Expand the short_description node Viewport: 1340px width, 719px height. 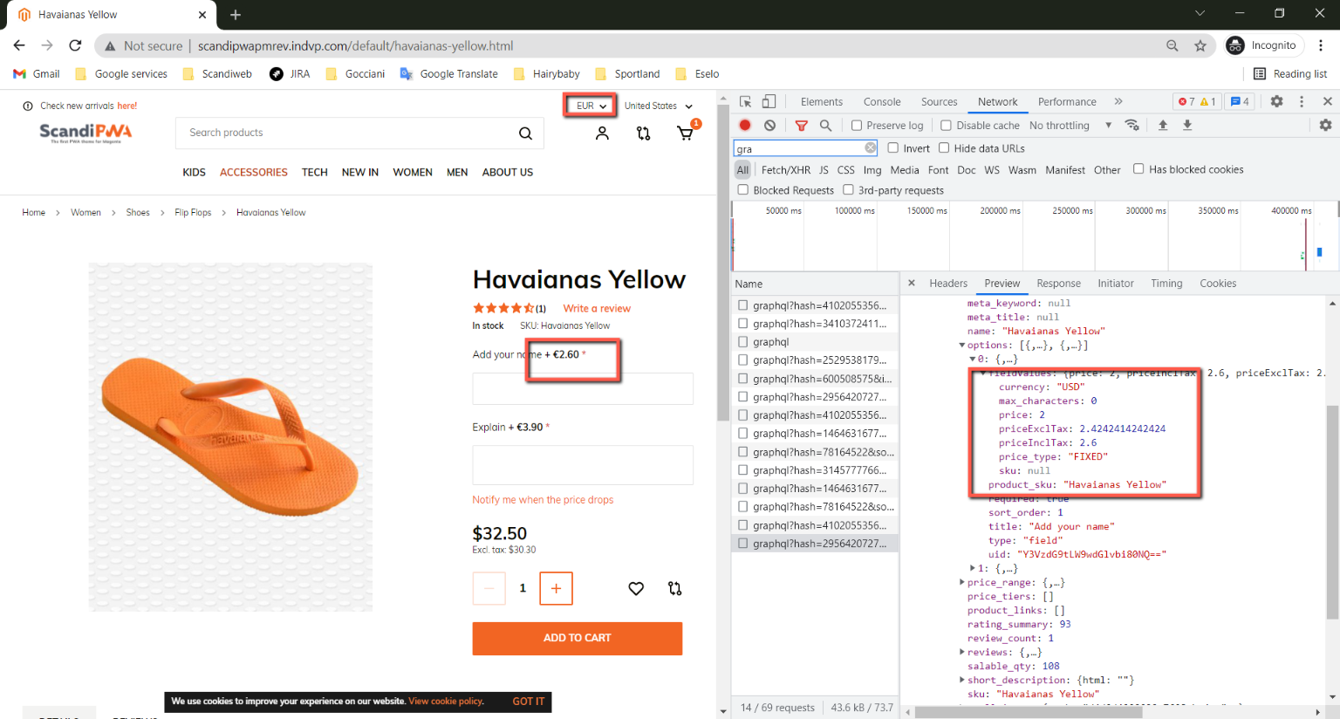tap(962, 681)
